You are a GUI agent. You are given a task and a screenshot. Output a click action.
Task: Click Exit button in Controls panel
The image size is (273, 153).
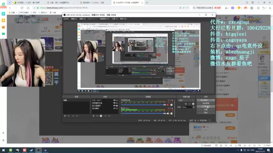206,113
